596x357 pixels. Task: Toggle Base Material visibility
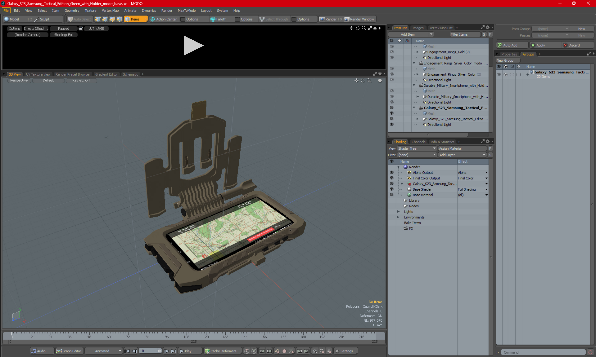click(x=391, y=195)
